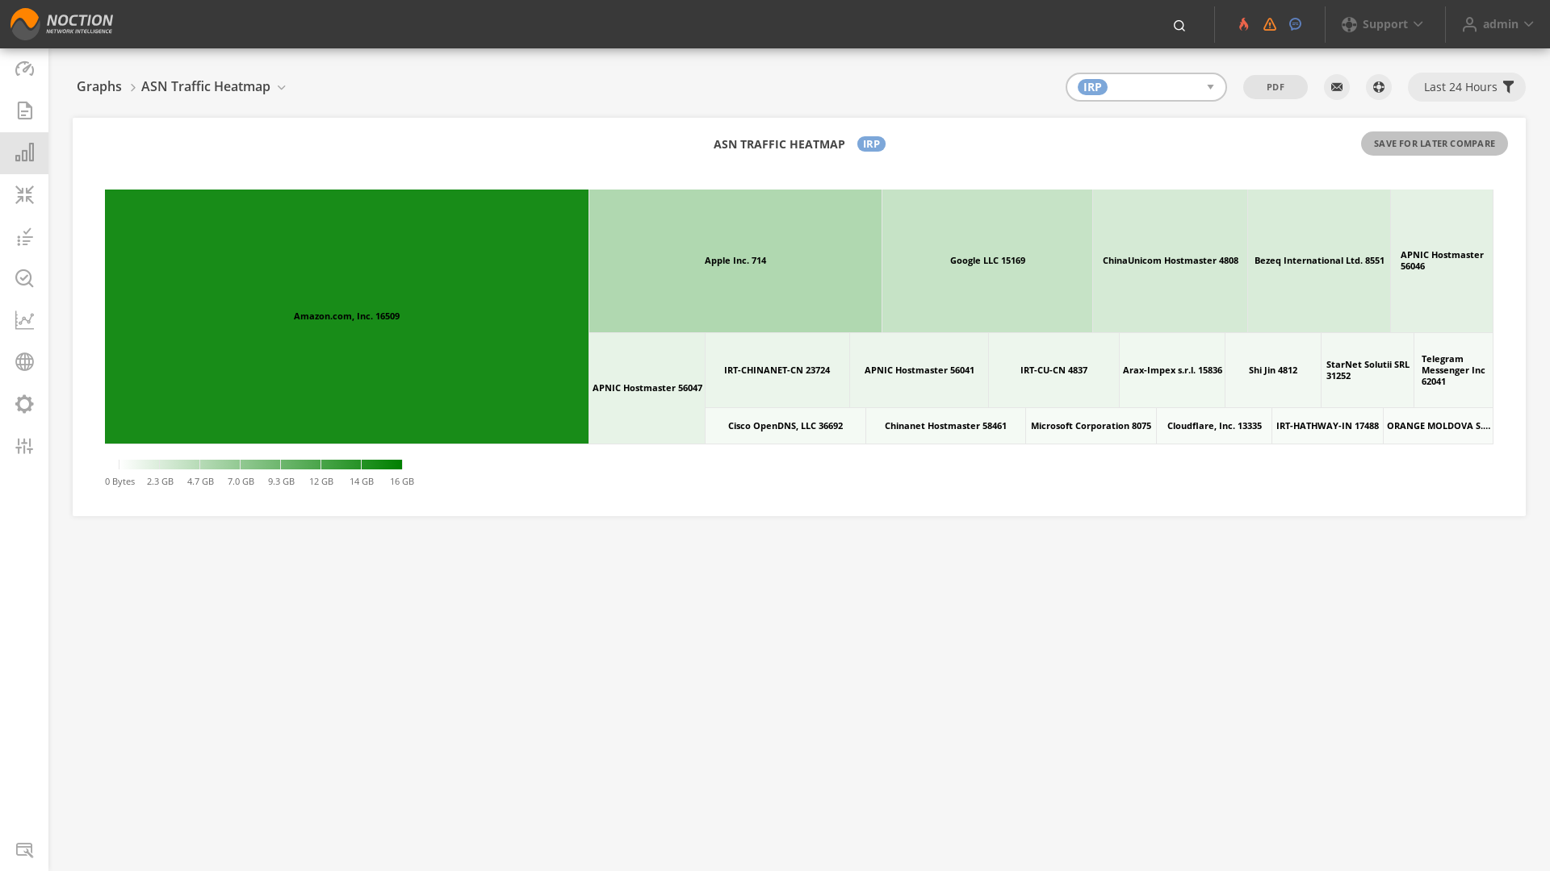Screen dimensions: 1550x871
Task: Open the bottom sidebar search-screen icon
Action: (x=24, y=850)
